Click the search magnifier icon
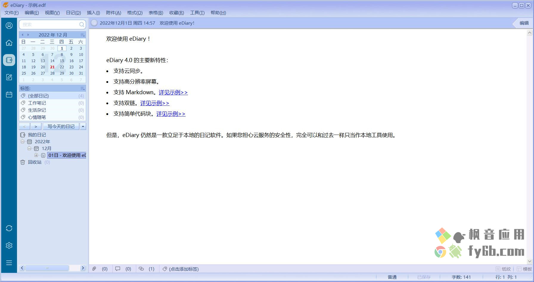The width and height of the screenshot is (534, 282). coord(82,24)
